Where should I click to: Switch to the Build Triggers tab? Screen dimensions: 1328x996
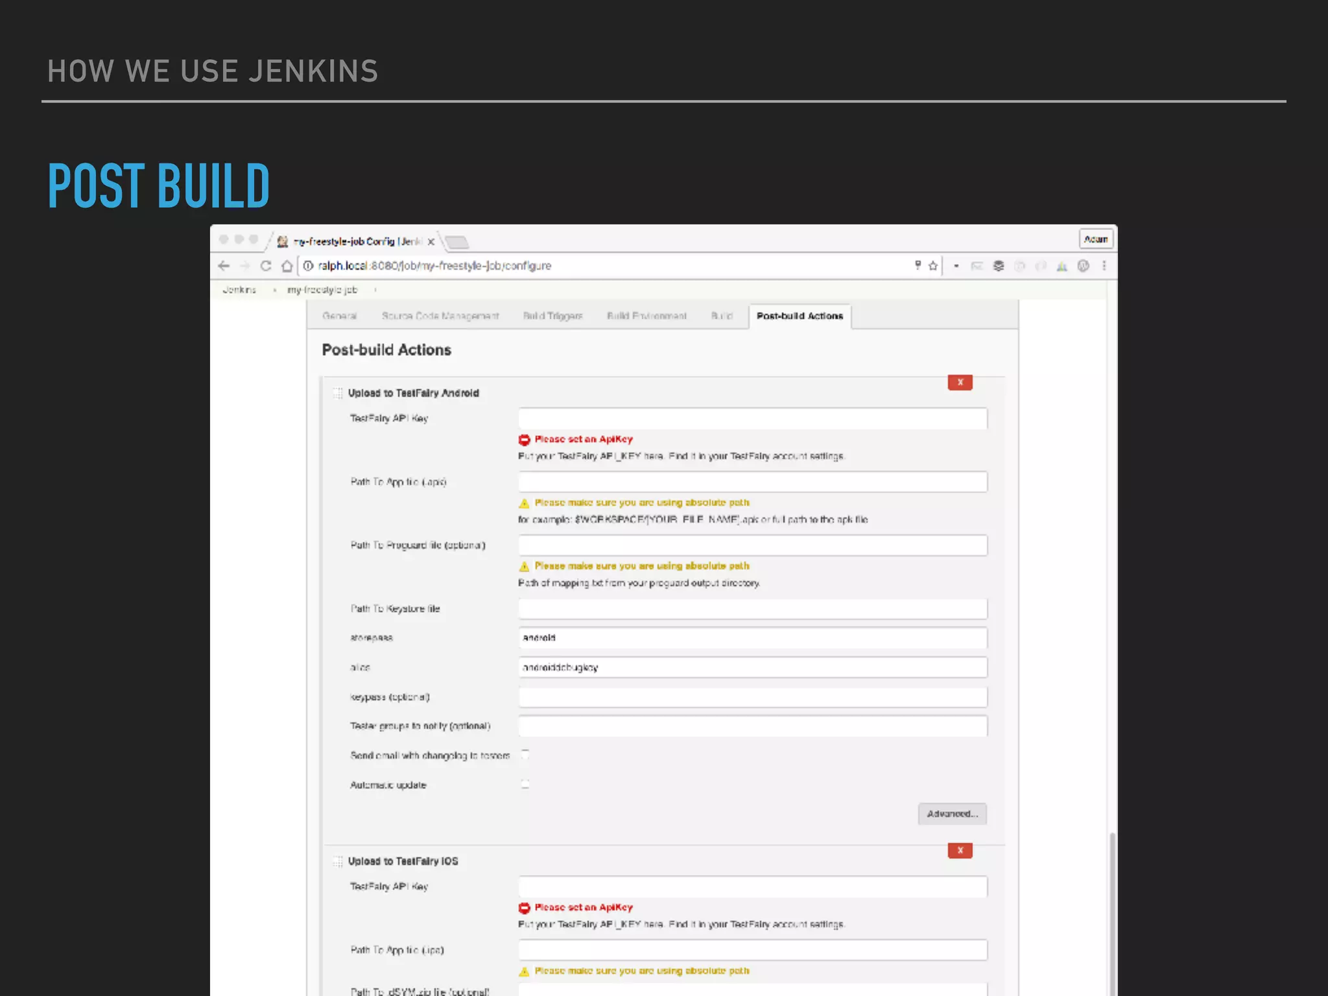click(x=552, y=316)
